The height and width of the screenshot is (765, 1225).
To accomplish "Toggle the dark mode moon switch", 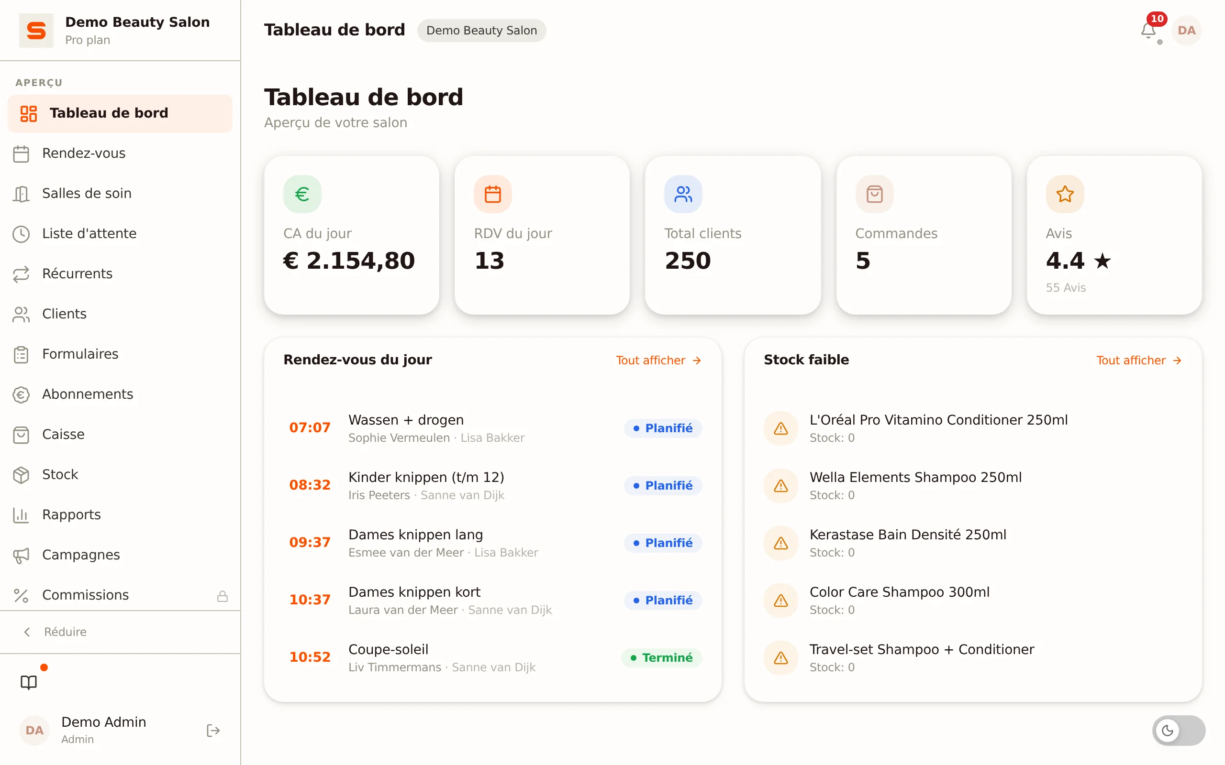I will [x=1179, y=730].
